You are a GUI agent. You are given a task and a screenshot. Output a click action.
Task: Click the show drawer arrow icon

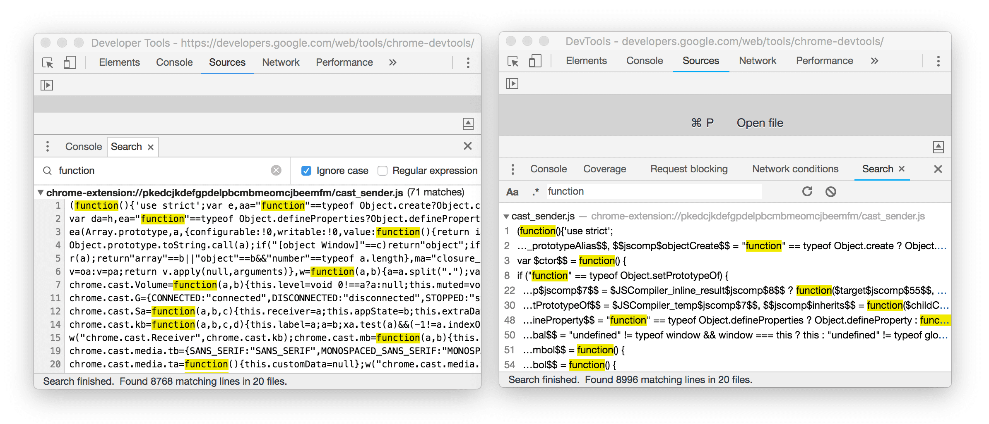(47, 85)
